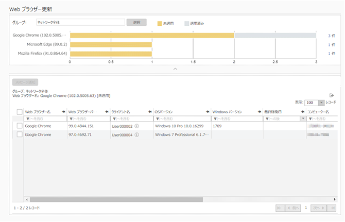The height and width of the screenshot is (222, 345).
Task: Open the 表示 records-per-page dropdown
Action: 321,103
